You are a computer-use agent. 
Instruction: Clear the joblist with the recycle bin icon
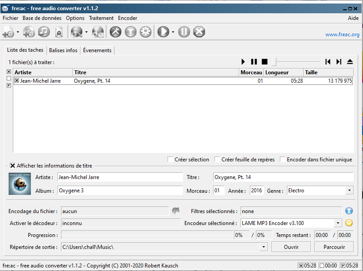point(59,32)
